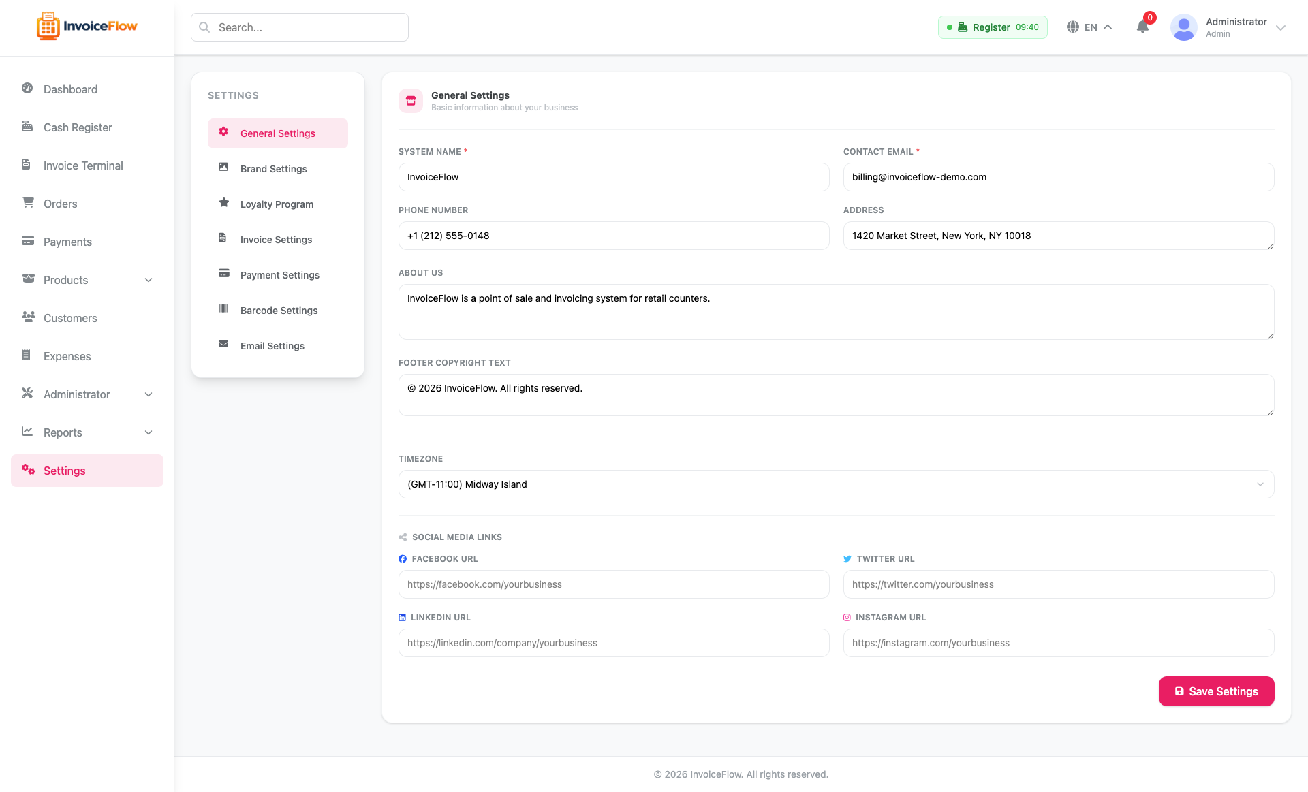Viewport: 1308px width, 792px height.
Task: Click the Save Settings button
Action: [x=1216, y=691]
